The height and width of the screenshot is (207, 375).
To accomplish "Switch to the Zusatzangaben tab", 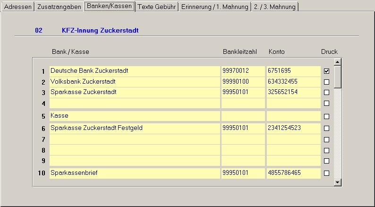I will click(x=59, y=7).
